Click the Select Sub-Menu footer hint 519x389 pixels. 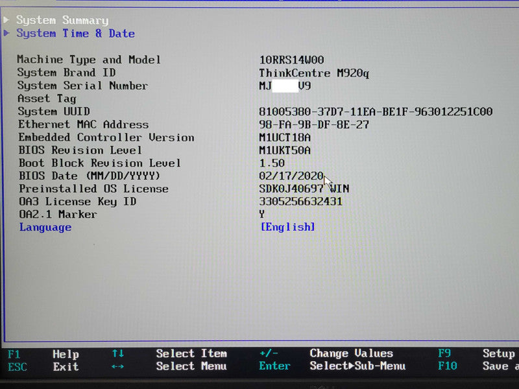[357, 366]
